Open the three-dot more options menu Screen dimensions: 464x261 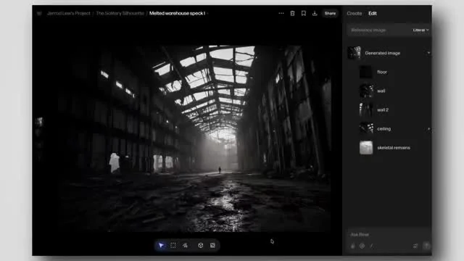281,13
